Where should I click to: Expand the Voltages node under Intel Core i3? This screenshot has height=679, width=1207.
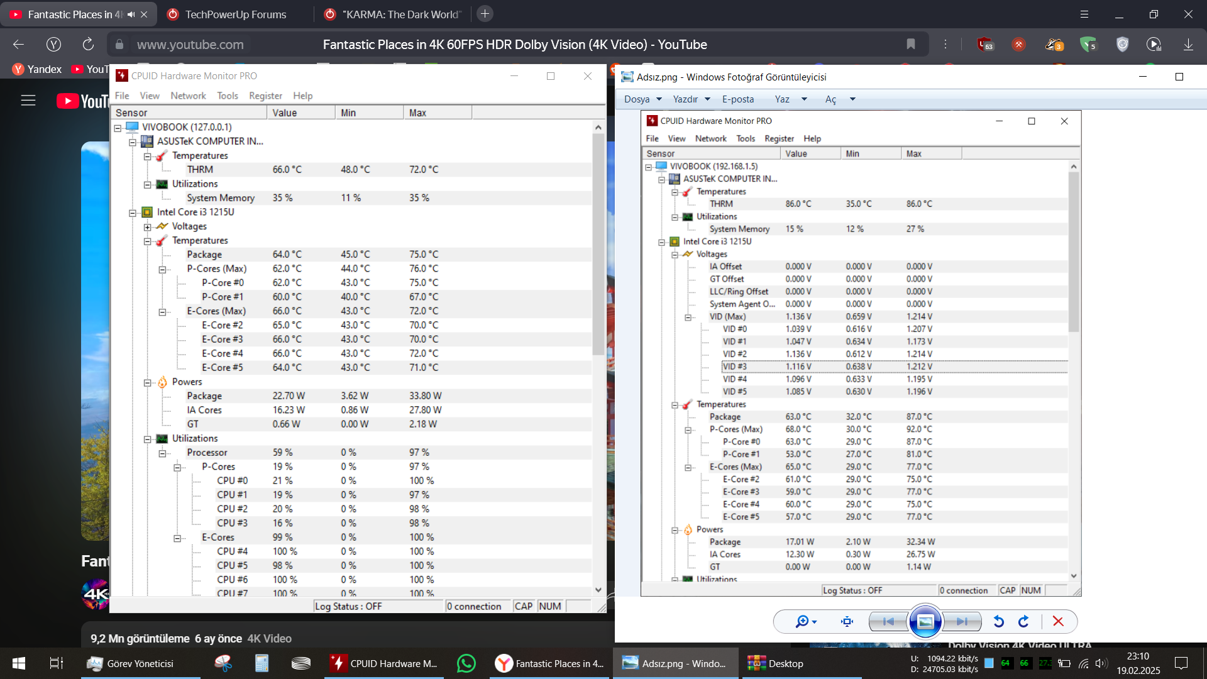pos(147,227)
